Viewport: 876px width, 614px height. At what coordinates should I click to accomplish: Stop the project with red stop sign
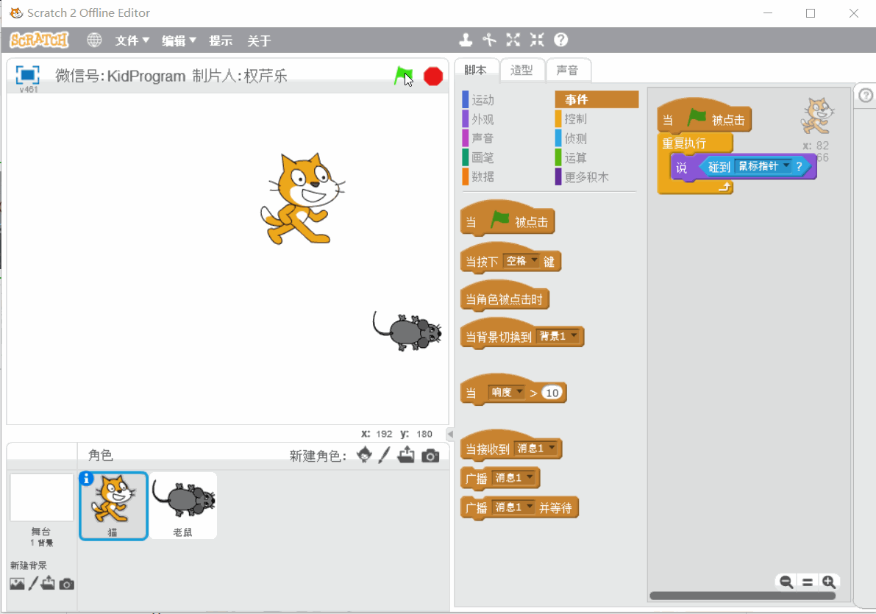[x=433, y=76]
